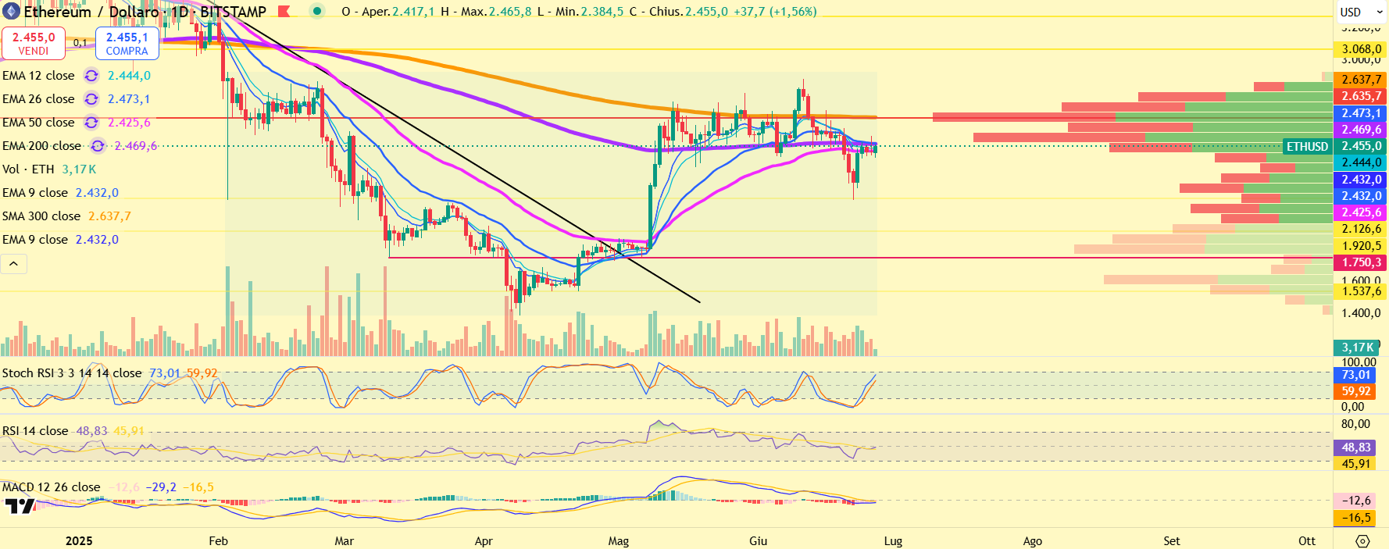Image resolution: width=1389 pixels, height=549 pixels.
Task: Click the orange 59,92 Stoch RSI axis label
Action: coord(1355,391)
